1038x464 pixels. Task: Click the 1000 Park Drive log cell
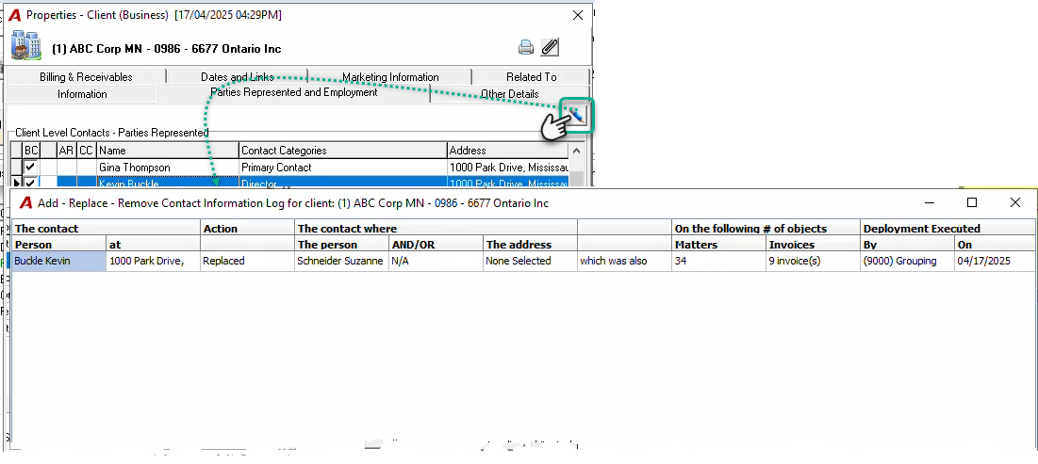tap(154, 261)
